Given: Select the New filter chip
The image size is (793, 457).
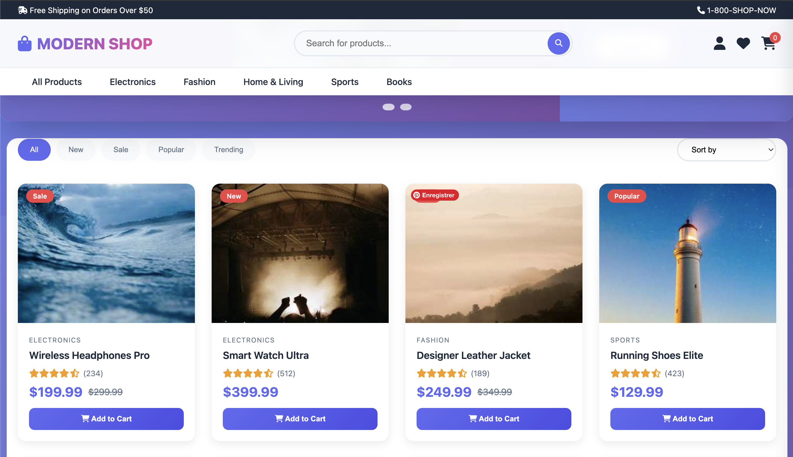Looking at the screenshot, I should point(76,150).
